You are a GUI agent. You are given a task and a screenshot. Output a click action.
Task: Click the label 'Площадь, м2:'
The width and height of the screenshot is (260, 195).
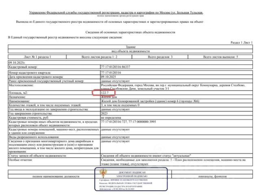[18, 93]
